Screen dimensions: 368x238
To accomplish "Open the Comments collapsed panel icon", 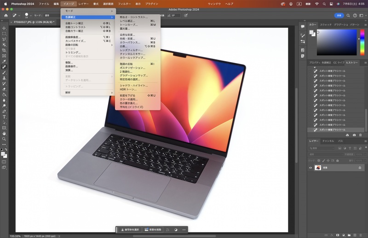I will tap(303, 27).
